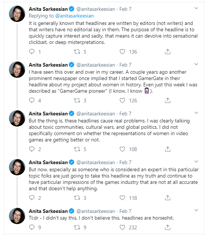
Task: Open the @anitasarkeesian link after 'Replying to'
Action: point(75,16)
